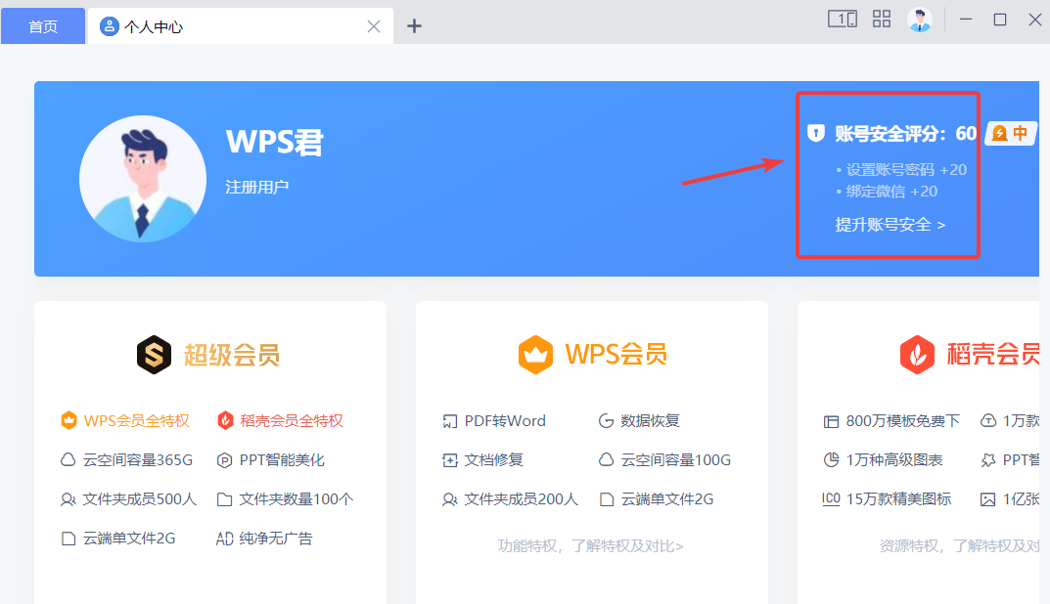Click the WPS会员 heading
The width and height of the screenshot is (1050, 604).
point(616,355)
